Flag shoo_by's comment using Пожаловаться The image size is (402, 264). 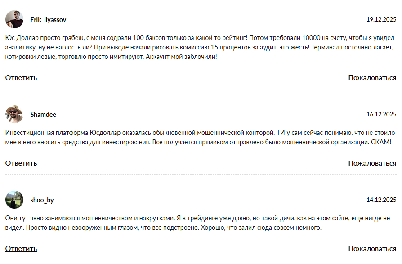pyautogui.click(x=372, y=248)
